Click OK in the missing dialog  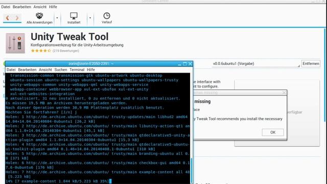[273, 132]
